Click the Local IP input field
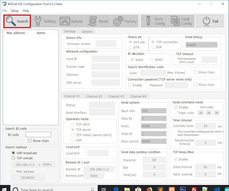 (106, 59)
